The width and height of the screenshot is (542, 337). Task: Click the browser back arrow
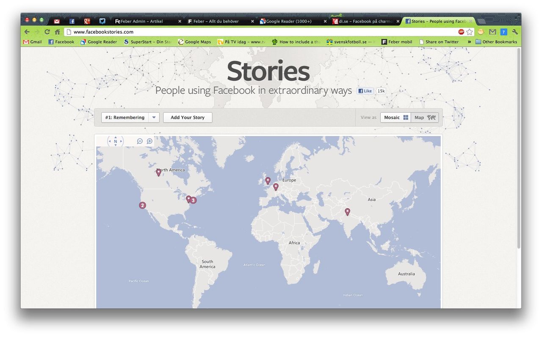pos(27,32)
